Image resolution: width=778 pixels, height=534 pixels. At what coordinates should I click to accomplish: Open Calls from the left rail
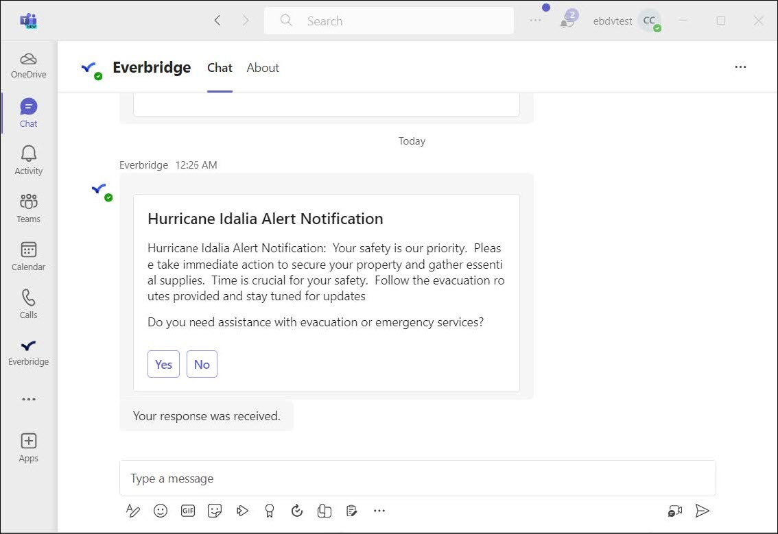coord(28,304)
